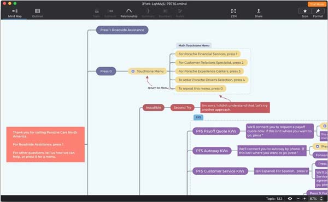This screenshot has width=328, height=202.
Task: Select the Press 1: Roadside Assistance topic
Action: [122, 30]
